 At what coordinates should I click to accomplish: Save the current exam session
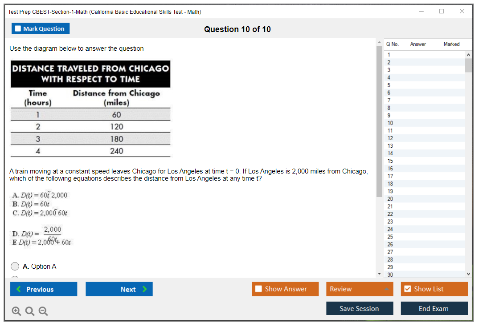(360, 308)
